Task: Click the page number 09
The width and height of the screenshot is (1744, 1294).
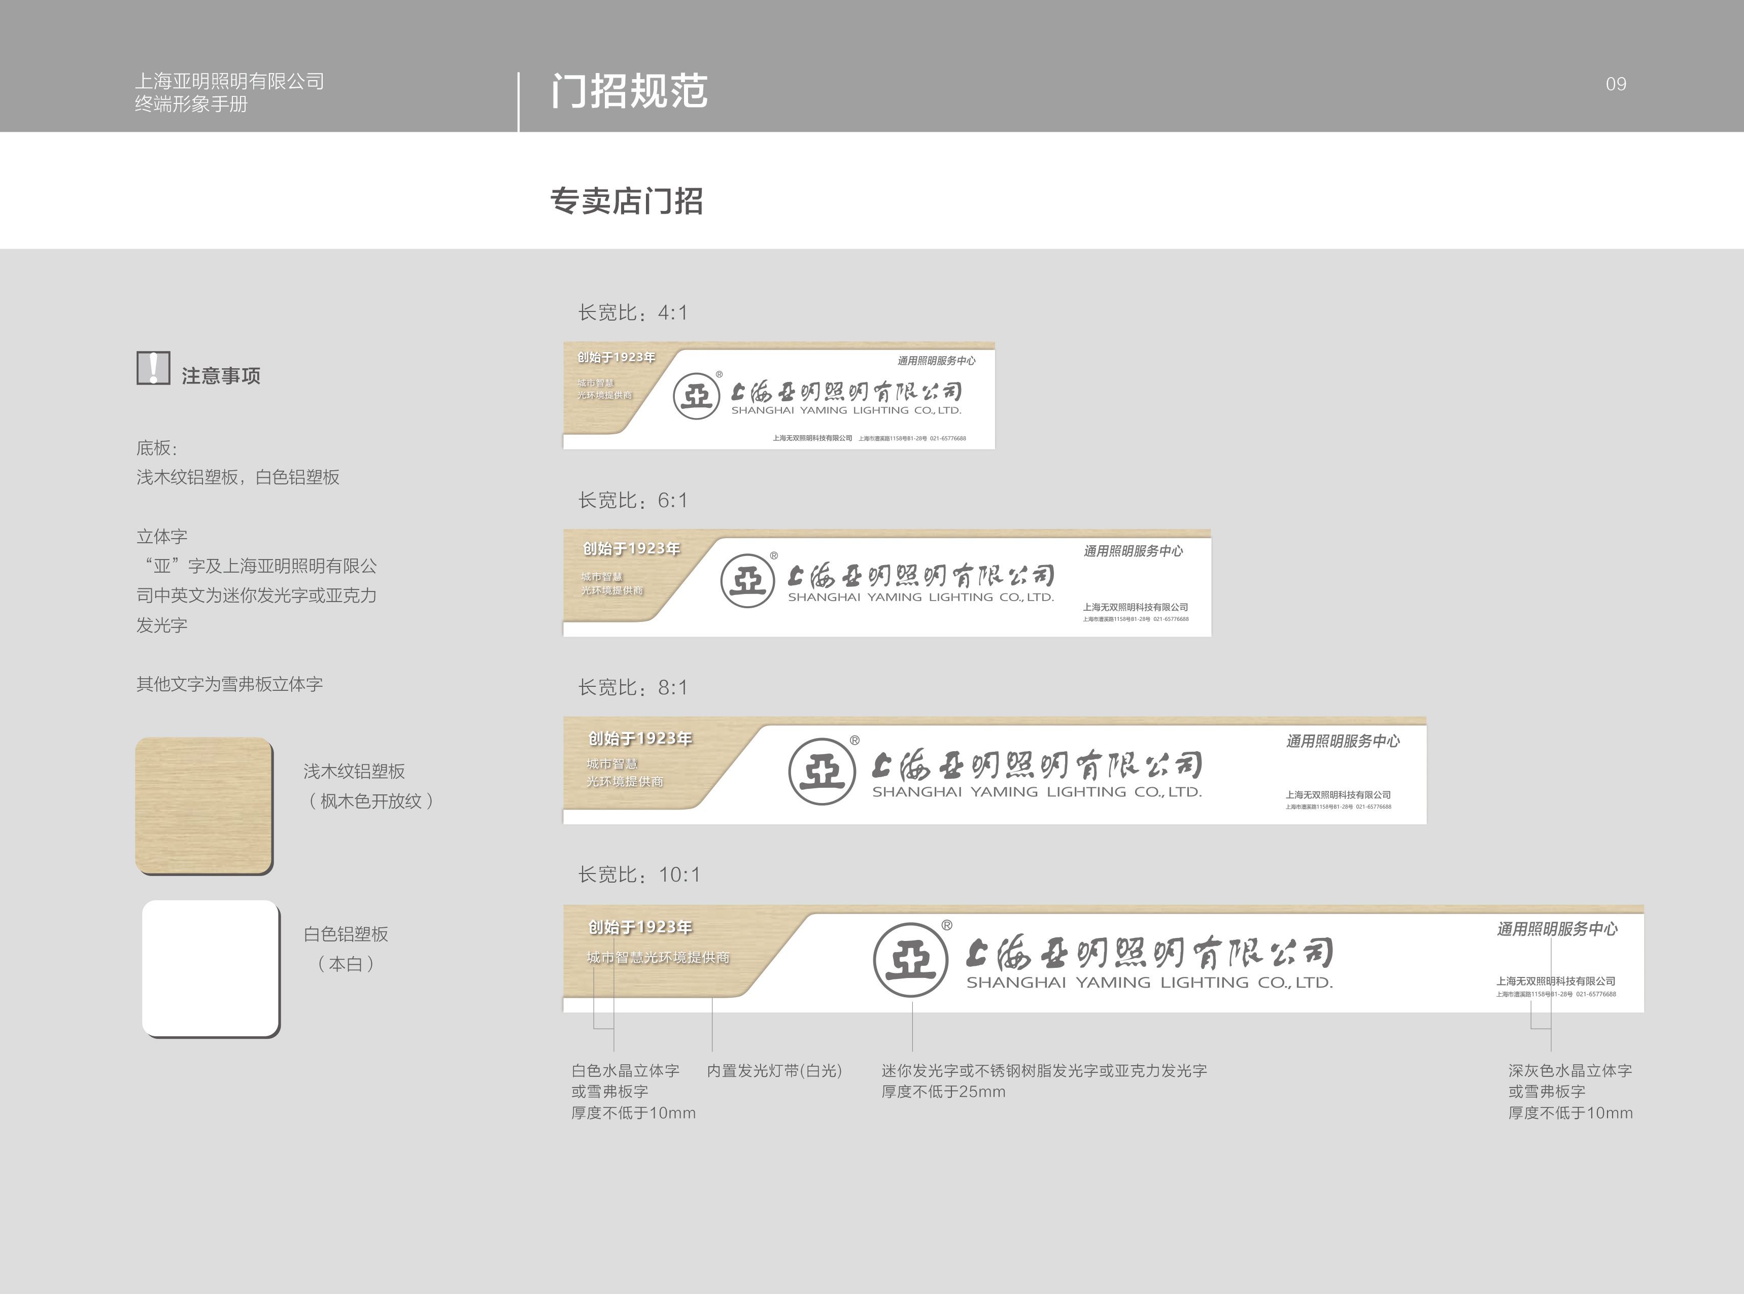Action: (x=1616, y=84)
